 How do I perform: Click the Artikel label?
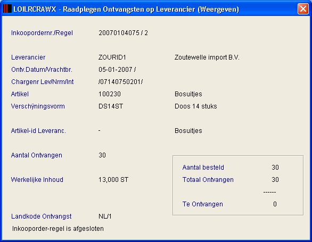20,94
